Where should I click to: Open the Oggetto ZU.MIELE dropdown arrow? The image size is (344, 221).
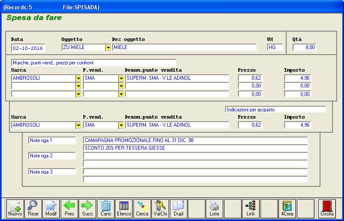[108, 47]
